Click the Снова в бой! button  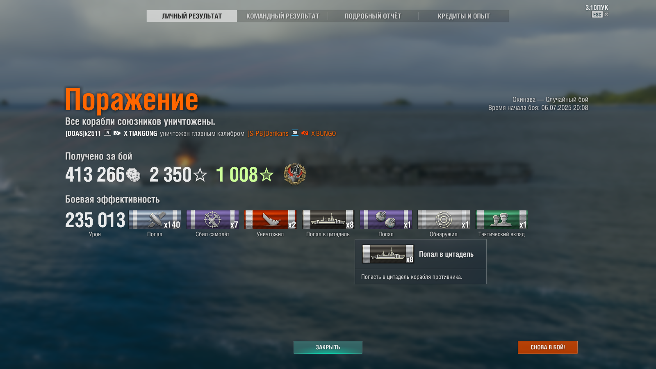click(x=548, y=347)
